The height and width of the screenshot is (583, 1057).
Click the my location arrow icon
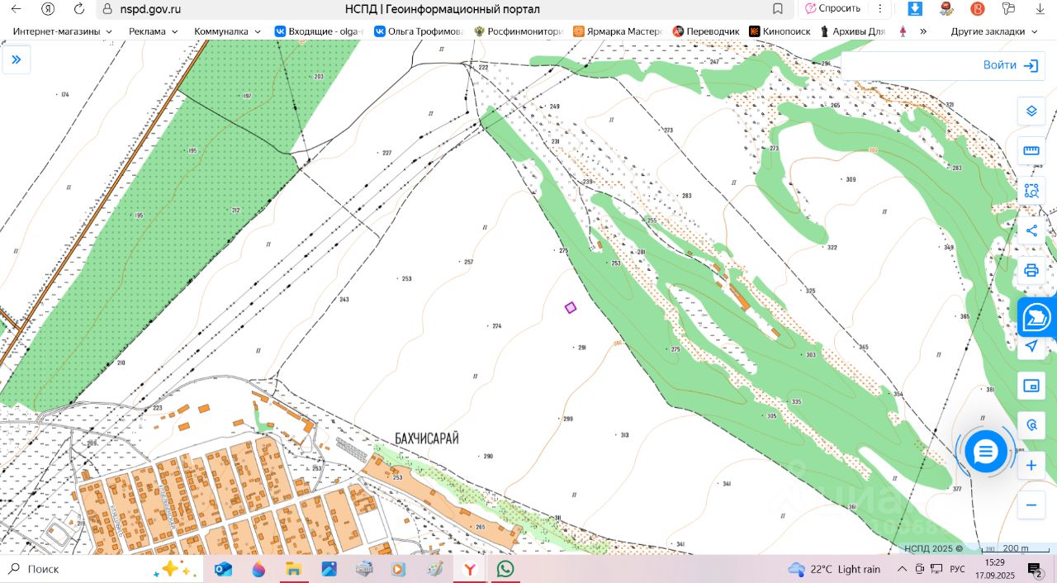pyautogui.click(x=1031, y=346)
